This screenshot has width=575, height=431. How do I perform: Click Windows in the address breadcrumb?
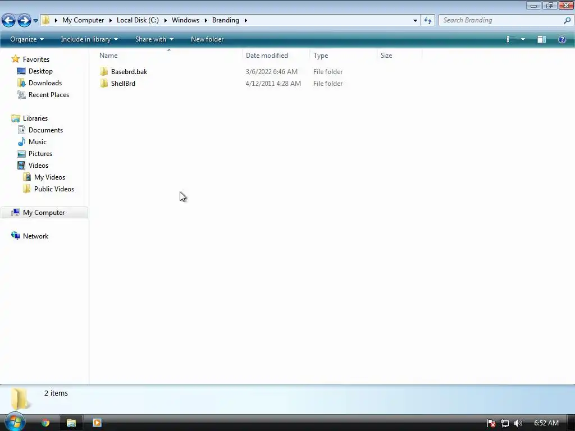[x=185, y=20]
